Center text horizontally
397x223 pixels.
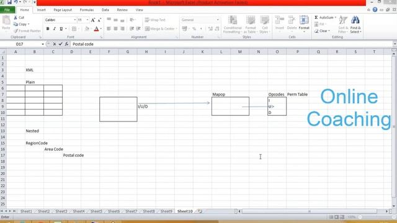click(x=115, y=29)
